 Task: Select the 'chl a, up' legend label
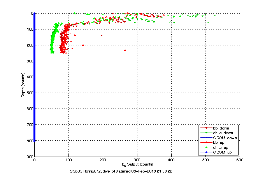220,147
